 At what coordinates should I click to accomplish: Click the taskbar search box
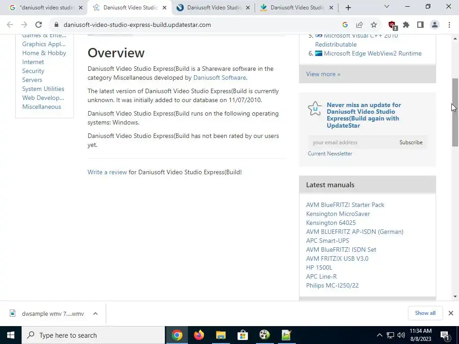pos(93,335)
